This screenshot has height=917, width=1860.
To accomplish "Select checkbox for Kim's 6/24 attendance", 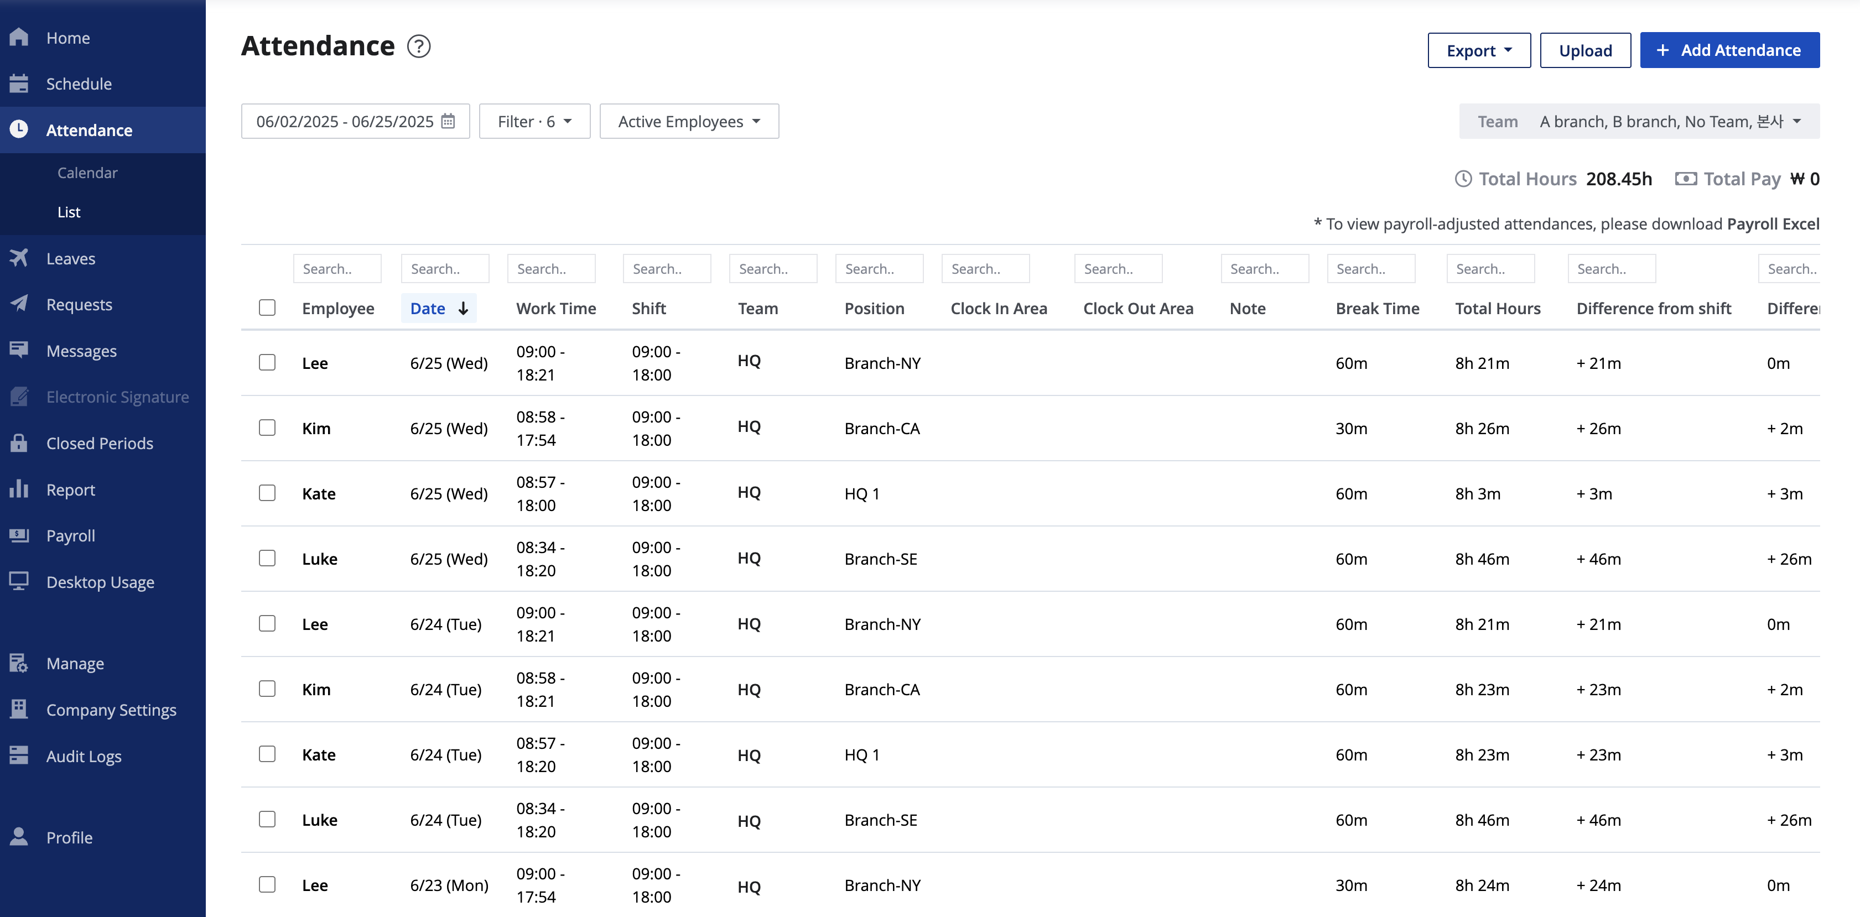I will pos(267,689).
